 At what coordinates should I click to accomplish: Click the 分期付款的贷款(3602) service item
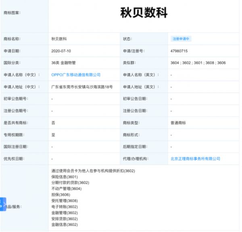(70, 183)
